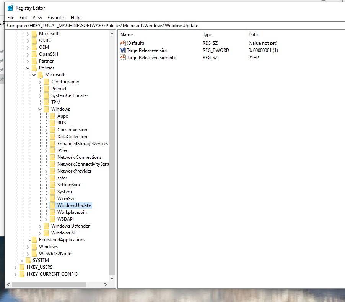Viewport: 345px width, 302px height.
Task: Click the registry path address bar
Action: 175,26
